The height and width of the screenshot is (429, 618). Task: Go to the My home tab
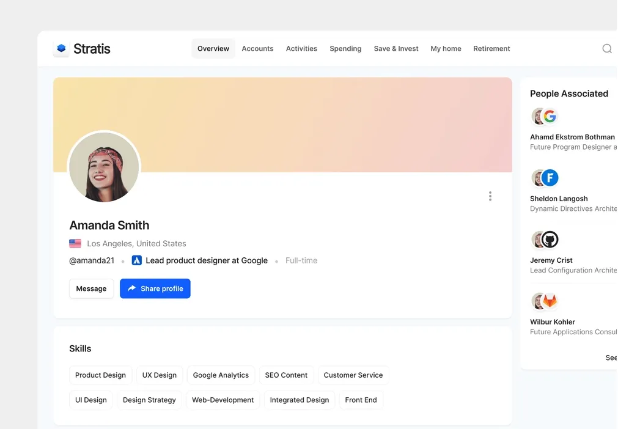[x=446, y=48]
